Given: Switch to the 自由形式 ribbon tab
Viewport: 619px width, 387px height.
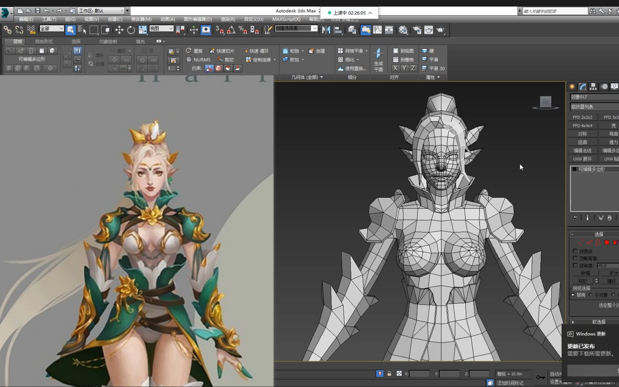Looking at the screenshot, I should tap(44, 41).
